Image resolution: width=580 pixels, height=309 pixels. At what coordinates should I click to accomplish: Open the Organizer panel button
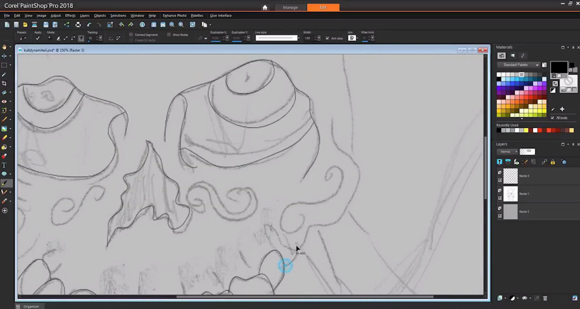coord(28,306)
